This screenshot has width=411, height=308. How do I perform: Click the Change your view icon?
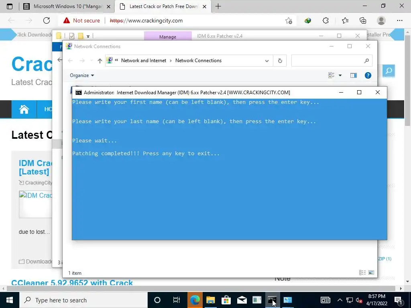point(331,75)
